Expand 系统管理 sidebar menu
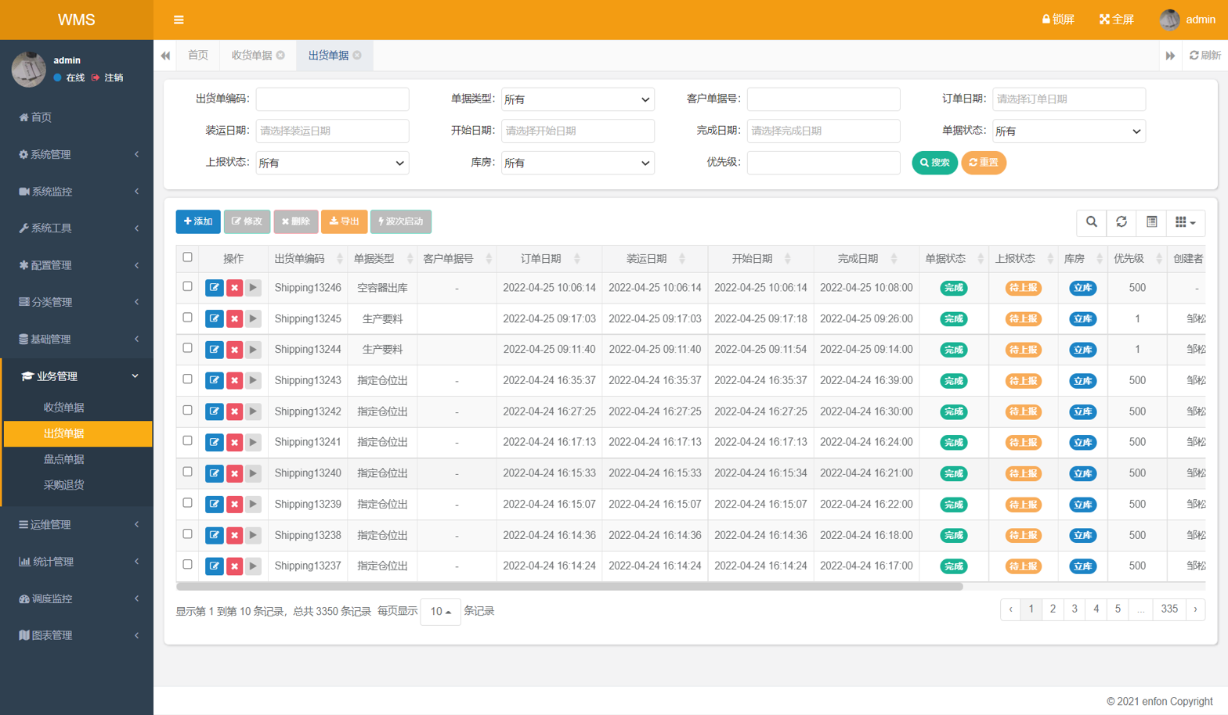 pyautogui.click(x=77, y=155)
